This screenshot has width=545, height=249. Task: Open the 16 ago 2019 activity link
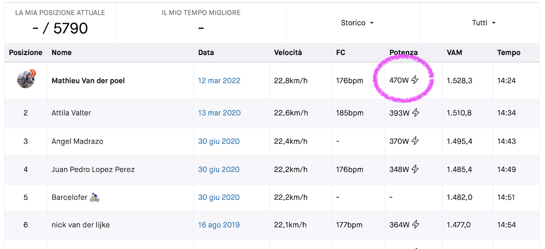pyautogui.click(x=218, y=224)
